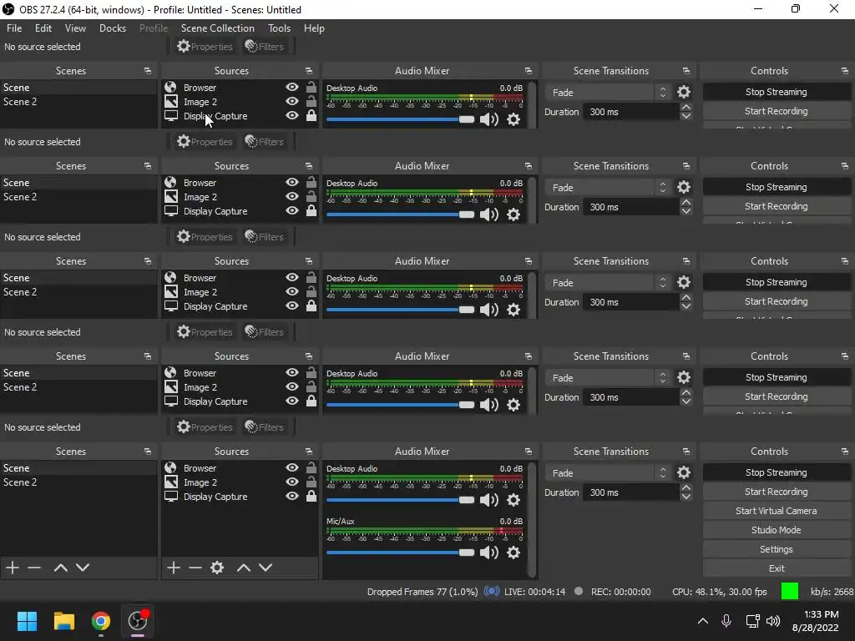This screenshot has height=641, width=855.
Task: Open the system tray microphone icon
Action: click(726, 621)
